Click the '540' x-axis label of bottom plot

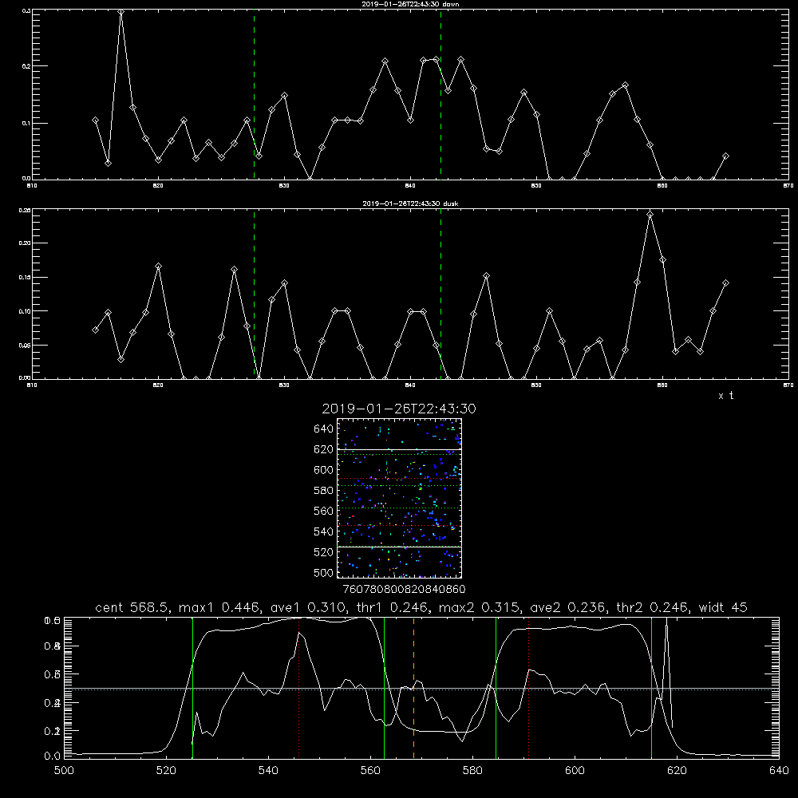click(268, 771)
